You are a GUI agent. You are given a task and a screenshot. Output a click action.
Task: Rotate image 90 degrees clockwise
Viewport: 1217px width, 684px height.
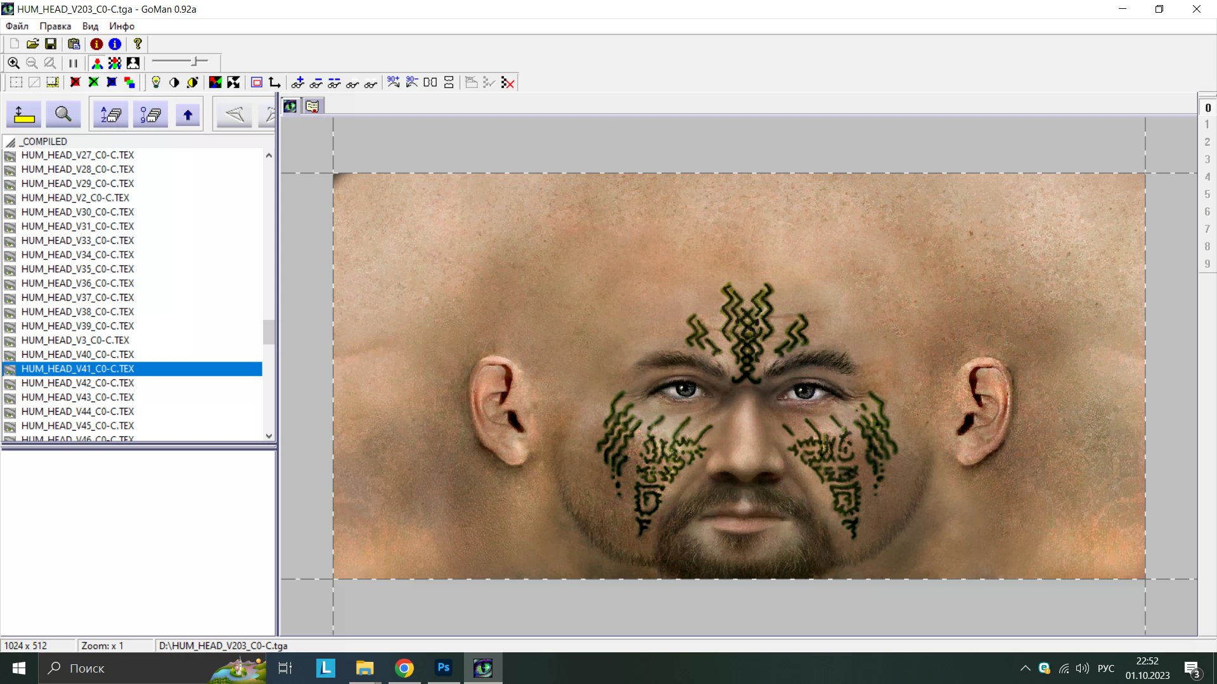pyautogui.click(x=393, y=82)
